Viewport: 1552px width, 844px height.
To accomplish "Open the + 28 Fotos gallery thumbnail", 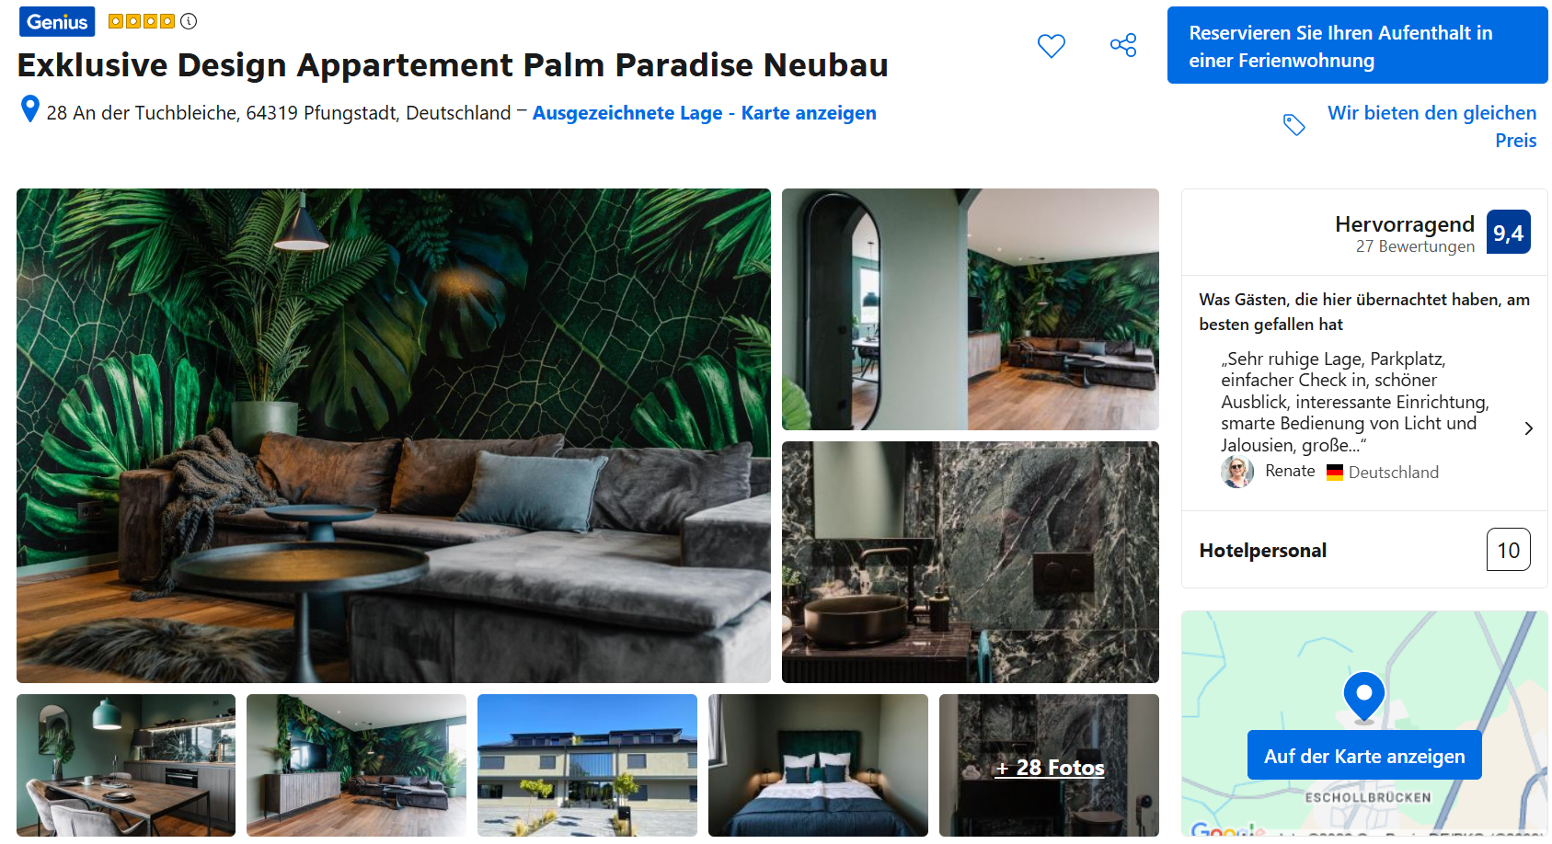I will click(1049, 765).
